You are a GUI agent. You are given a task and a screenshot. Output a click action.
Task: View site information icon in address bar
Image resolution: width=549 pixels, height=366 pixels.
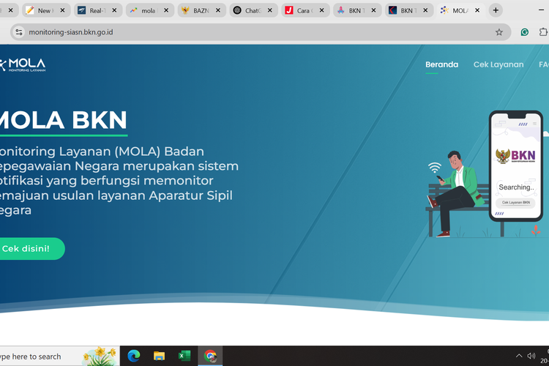(18, 32)
